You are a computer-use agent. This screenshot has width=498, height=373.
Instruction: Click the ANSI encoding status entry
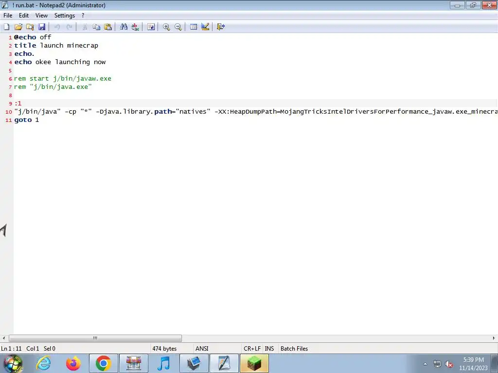point(202,349)
